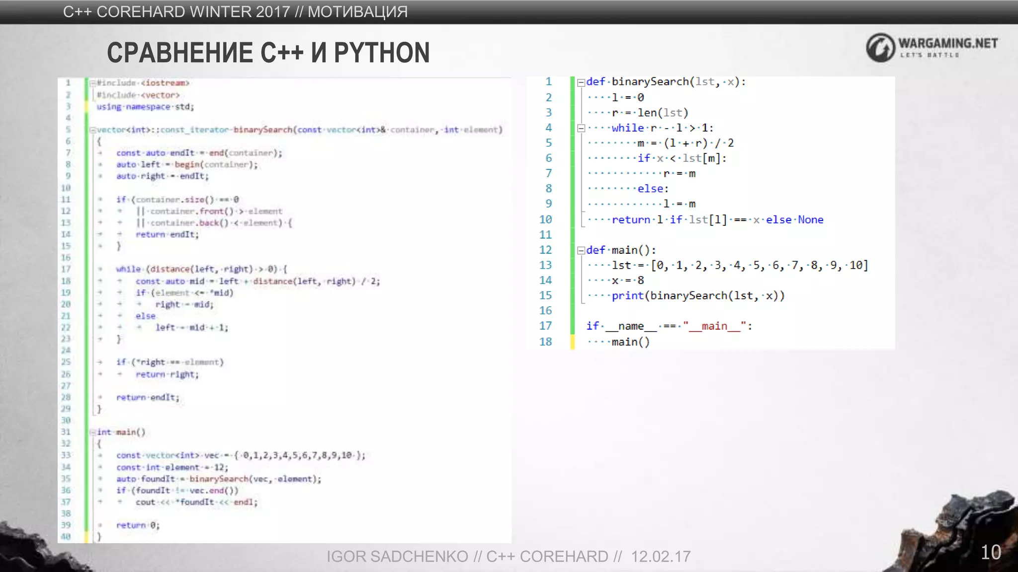Screen dimensions: 1018x572
Task: Click Python line number 16
Action: pyautogui.click(x=545, y=311)
